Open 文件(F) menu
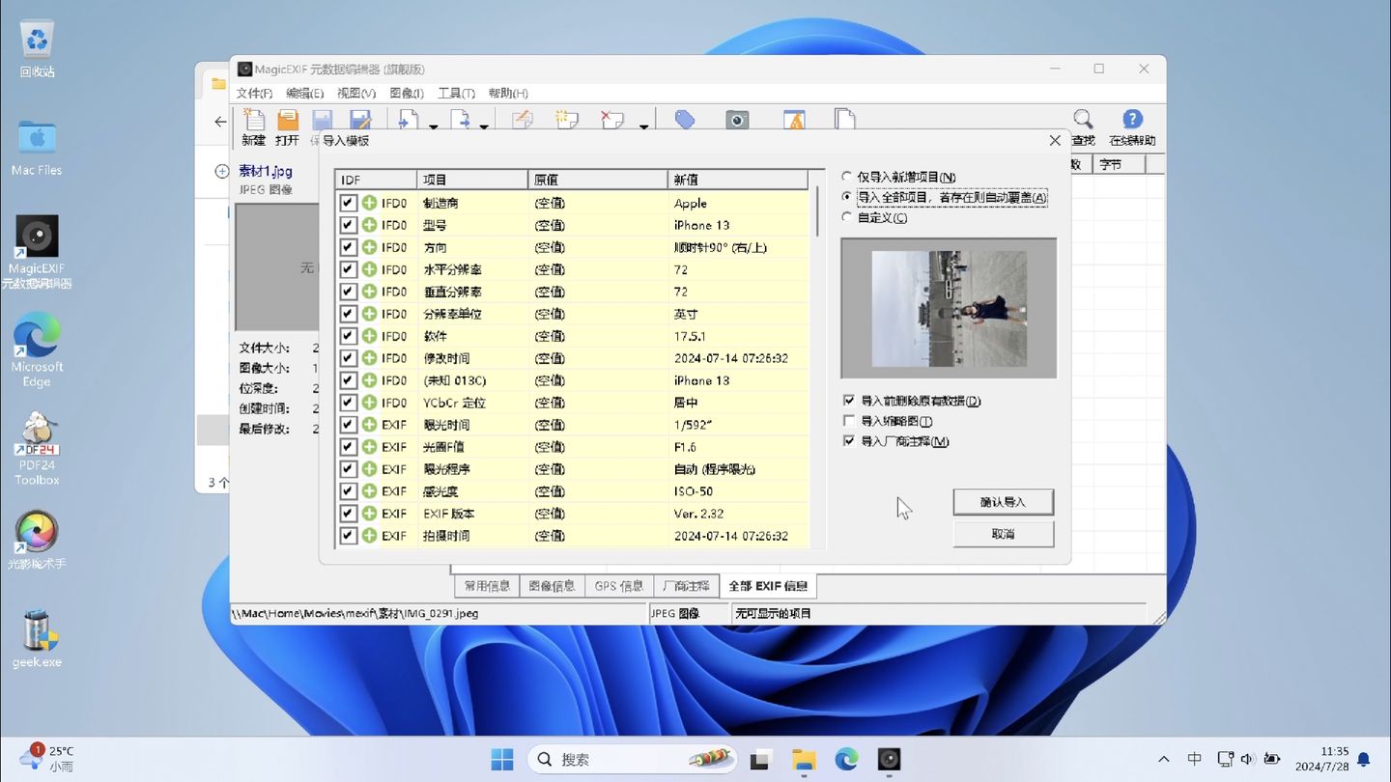 pyautogui.click(x=254, y=94)
